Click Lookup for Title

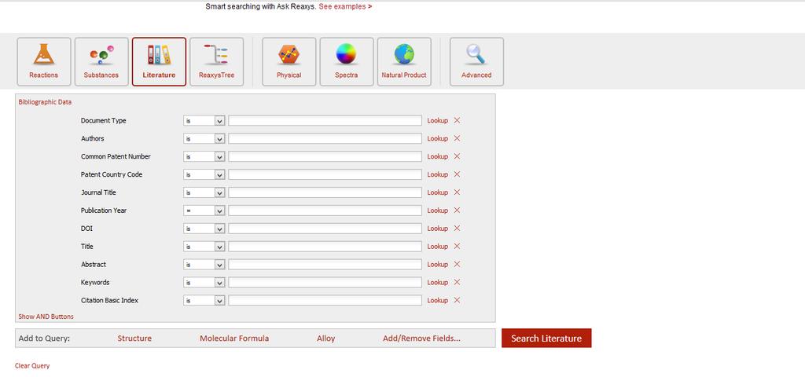coord(437,246)
